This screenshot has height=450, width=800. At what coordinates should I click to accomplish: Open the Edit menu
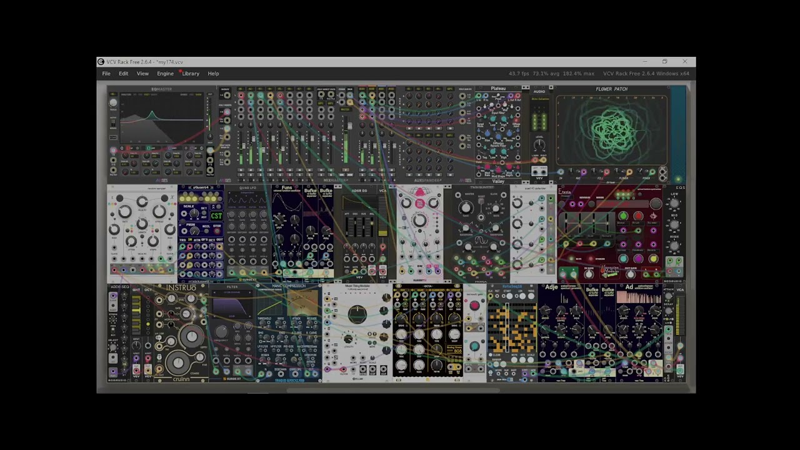point(124,74)
